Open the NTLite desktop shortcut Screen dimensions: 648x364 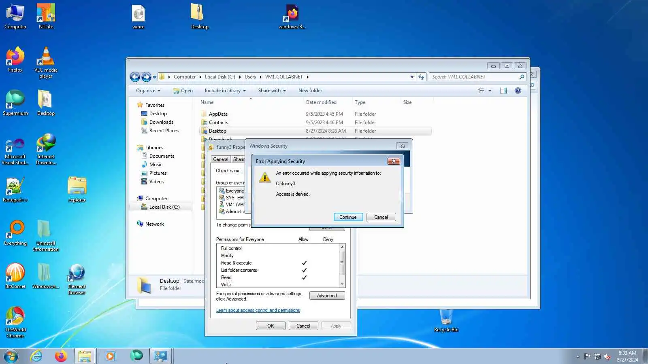click(46, 16)
